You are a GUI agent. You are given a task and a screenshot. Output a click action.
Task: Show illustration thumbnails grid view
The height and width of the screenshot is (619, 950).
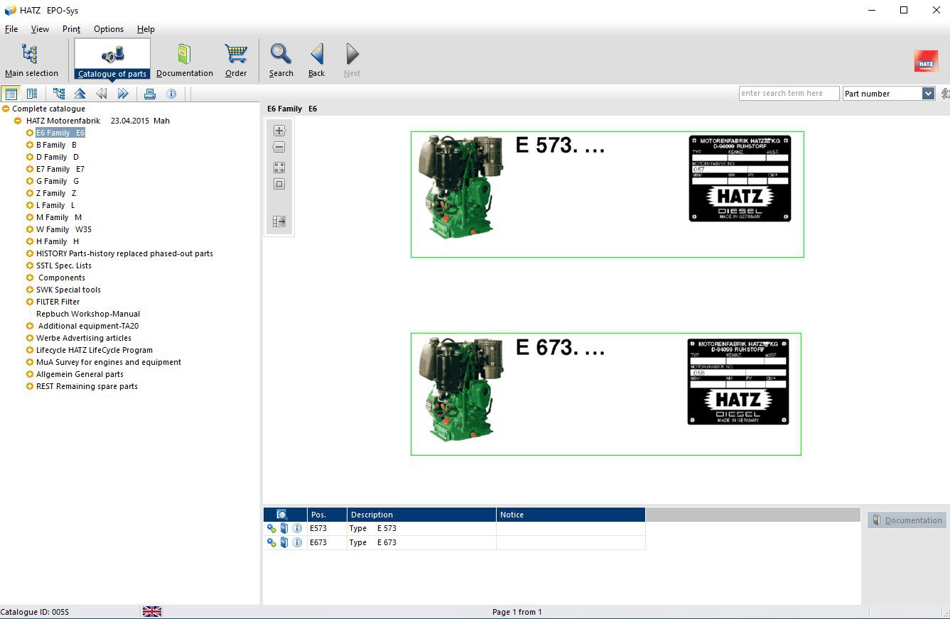(x=279, y=168)
